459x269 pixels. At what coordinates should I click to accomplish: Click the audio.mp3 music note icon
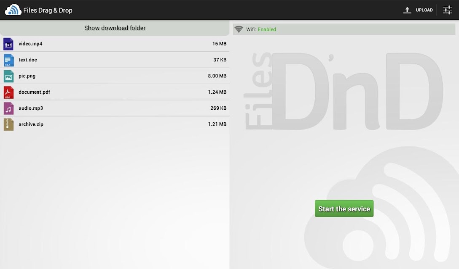(8, 108)
